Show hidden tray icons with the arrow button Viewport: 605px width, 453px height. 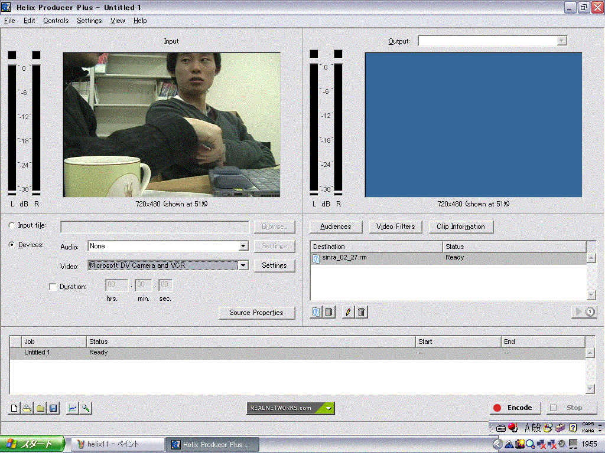[497, 444]
